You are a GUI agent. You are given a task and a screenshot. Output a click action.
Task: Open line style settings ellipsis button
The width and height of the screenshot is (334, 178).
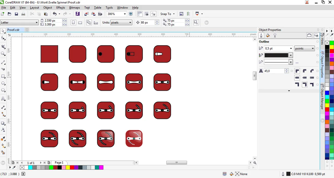(297, 63)
